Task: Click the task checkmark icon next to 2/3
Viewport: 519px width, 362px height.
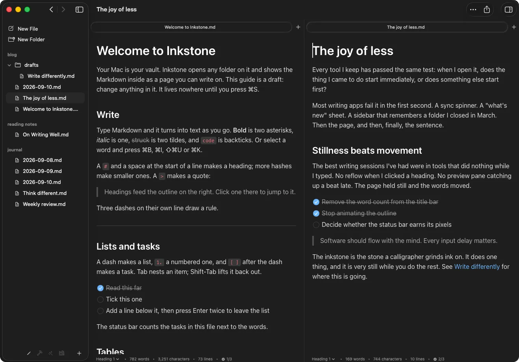Action: click(x=435, y=359)
